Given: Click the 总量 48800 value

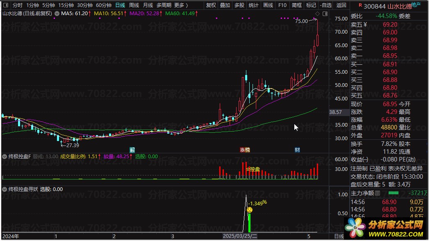Looking at the screenshot, I should click(389, 127).
